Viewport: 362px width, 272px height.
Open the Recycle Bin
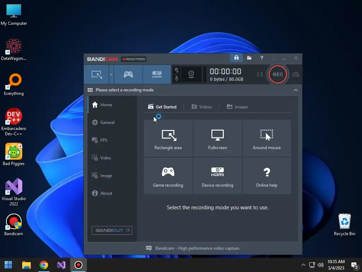(344, 224)
